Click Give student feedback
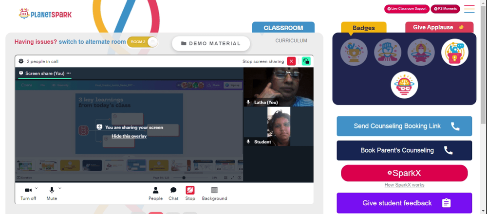The width and height of the screenshot is (487, 214). 404,203
